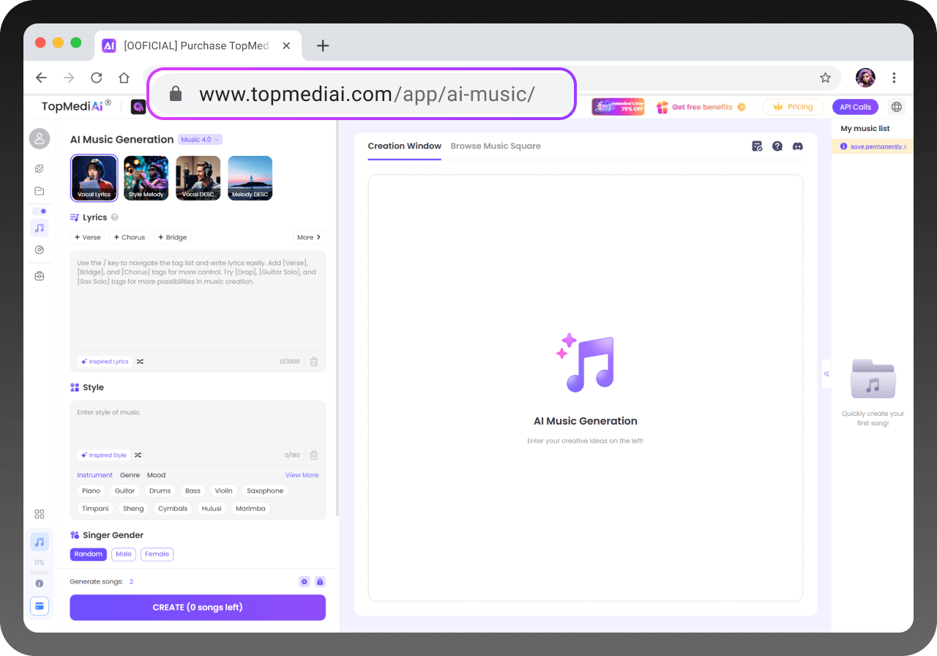This screenshot has height=656, width=937.
Task: Toggle the Piano instrument tag
Action: pos(92,491)
